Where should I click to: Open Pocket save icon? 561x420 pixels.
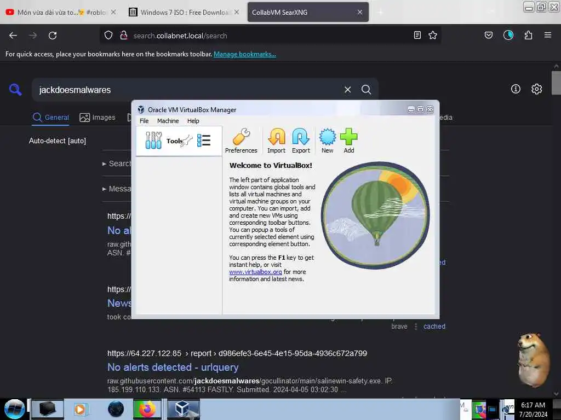tap(488, 35)
